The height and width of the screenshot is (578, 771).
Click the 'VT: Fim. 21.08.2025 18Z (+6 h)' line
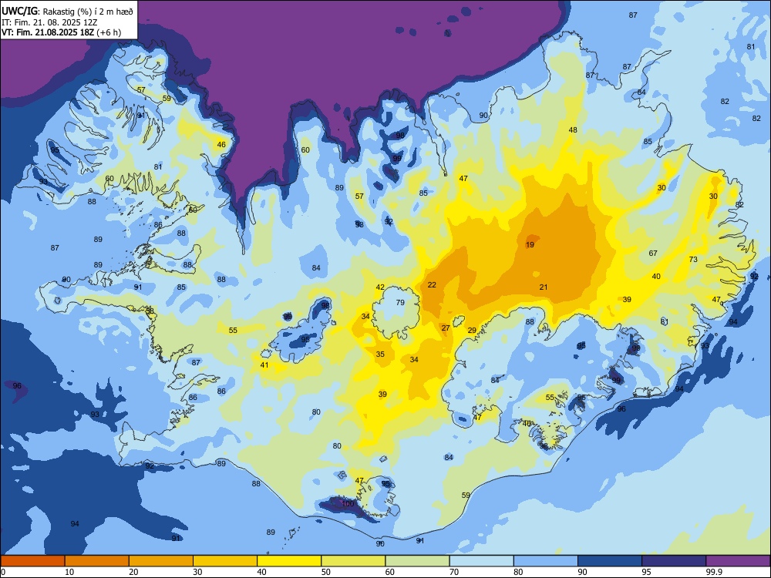[61, 32]
